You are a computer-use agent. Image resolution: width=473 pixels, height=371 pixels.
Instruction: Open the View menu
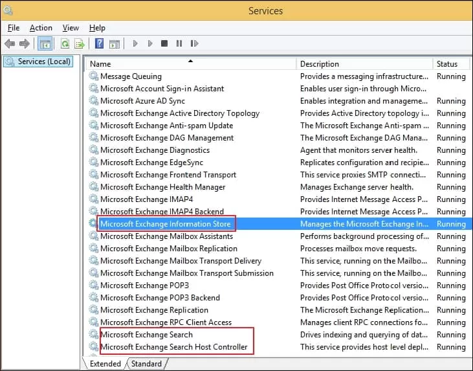point(71,28)
